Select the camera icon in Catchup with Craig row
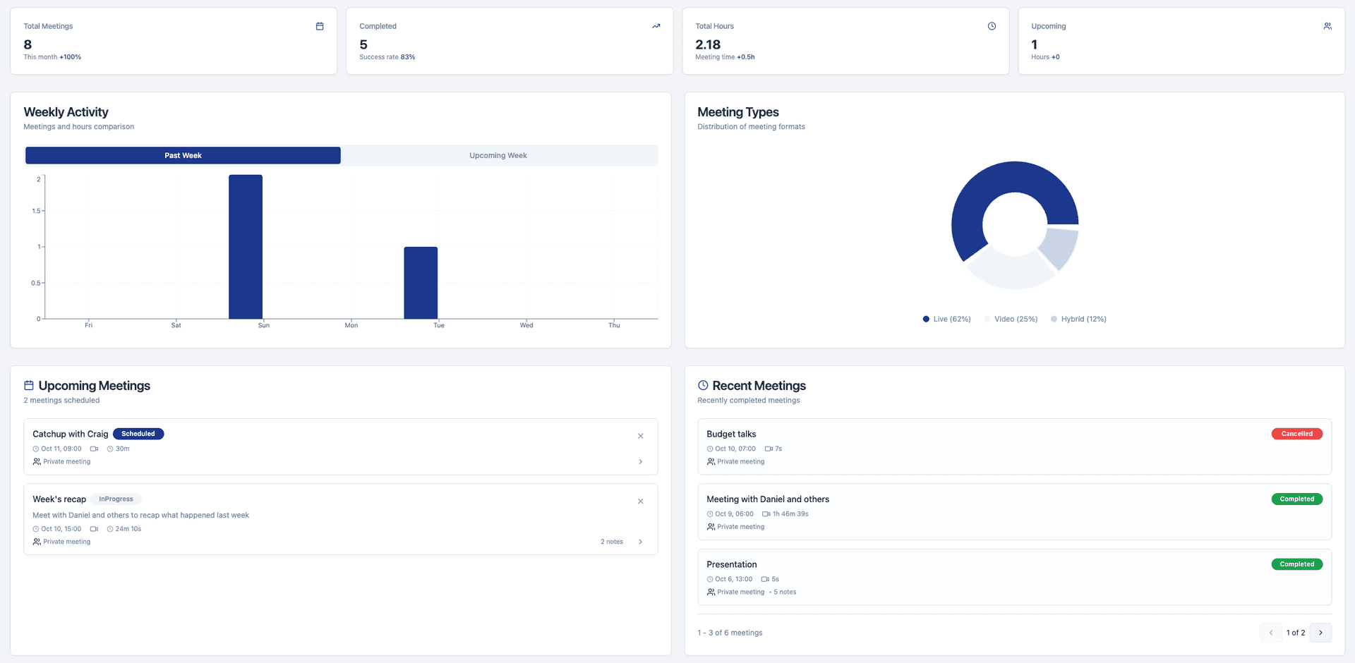Viewport: 1355px width, 663px height. pos(95,449)
